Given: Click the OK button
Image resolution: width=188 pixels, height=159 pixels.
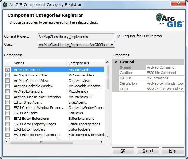Looking at the screenshot, I should click(123, 151).
